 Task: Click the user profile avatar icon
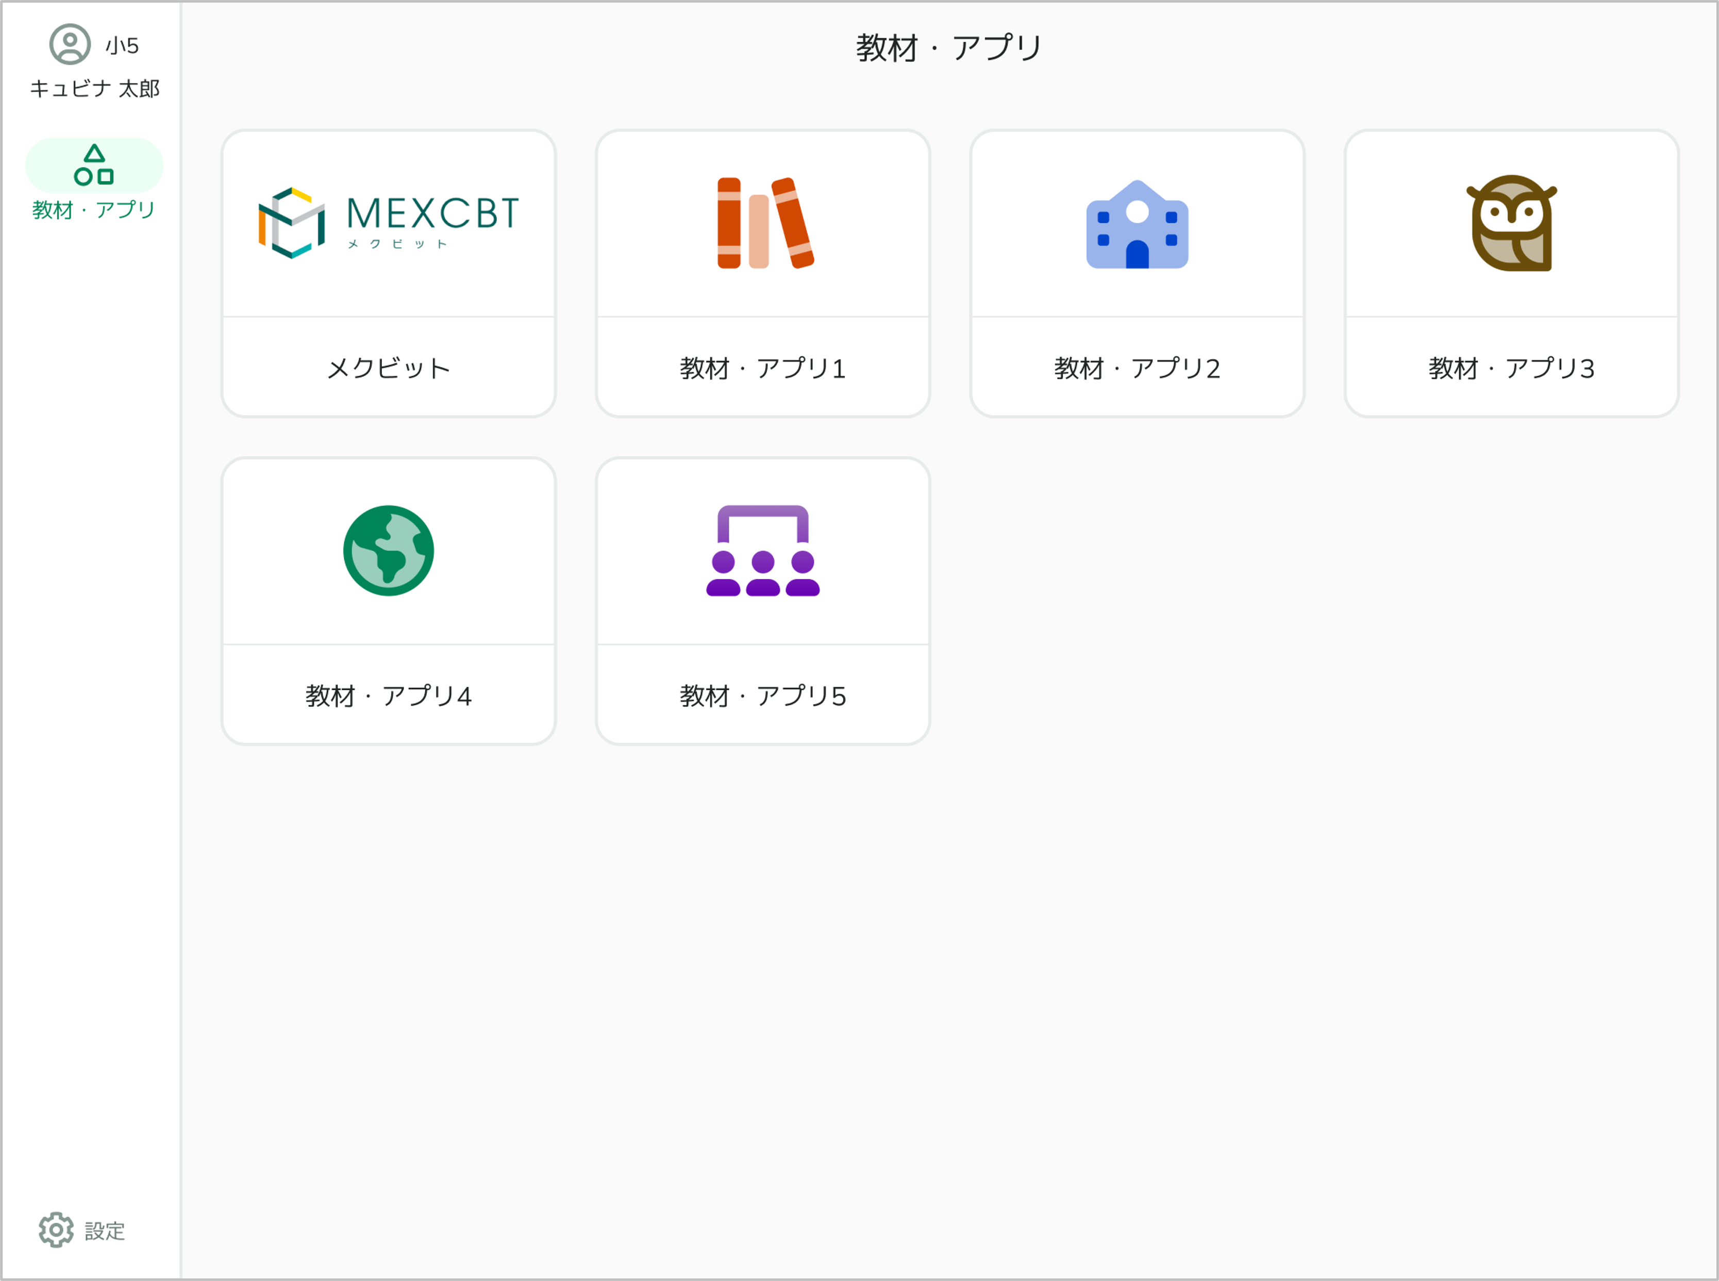coord(70,44)
